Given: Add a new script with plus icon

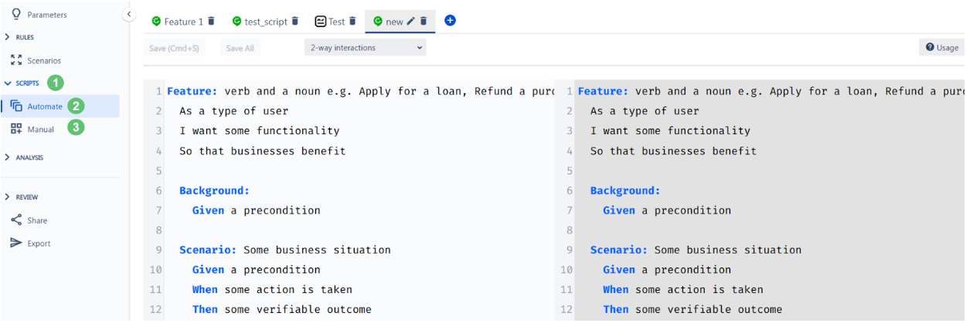Looking at the screenshot, I should pos(451,21).
